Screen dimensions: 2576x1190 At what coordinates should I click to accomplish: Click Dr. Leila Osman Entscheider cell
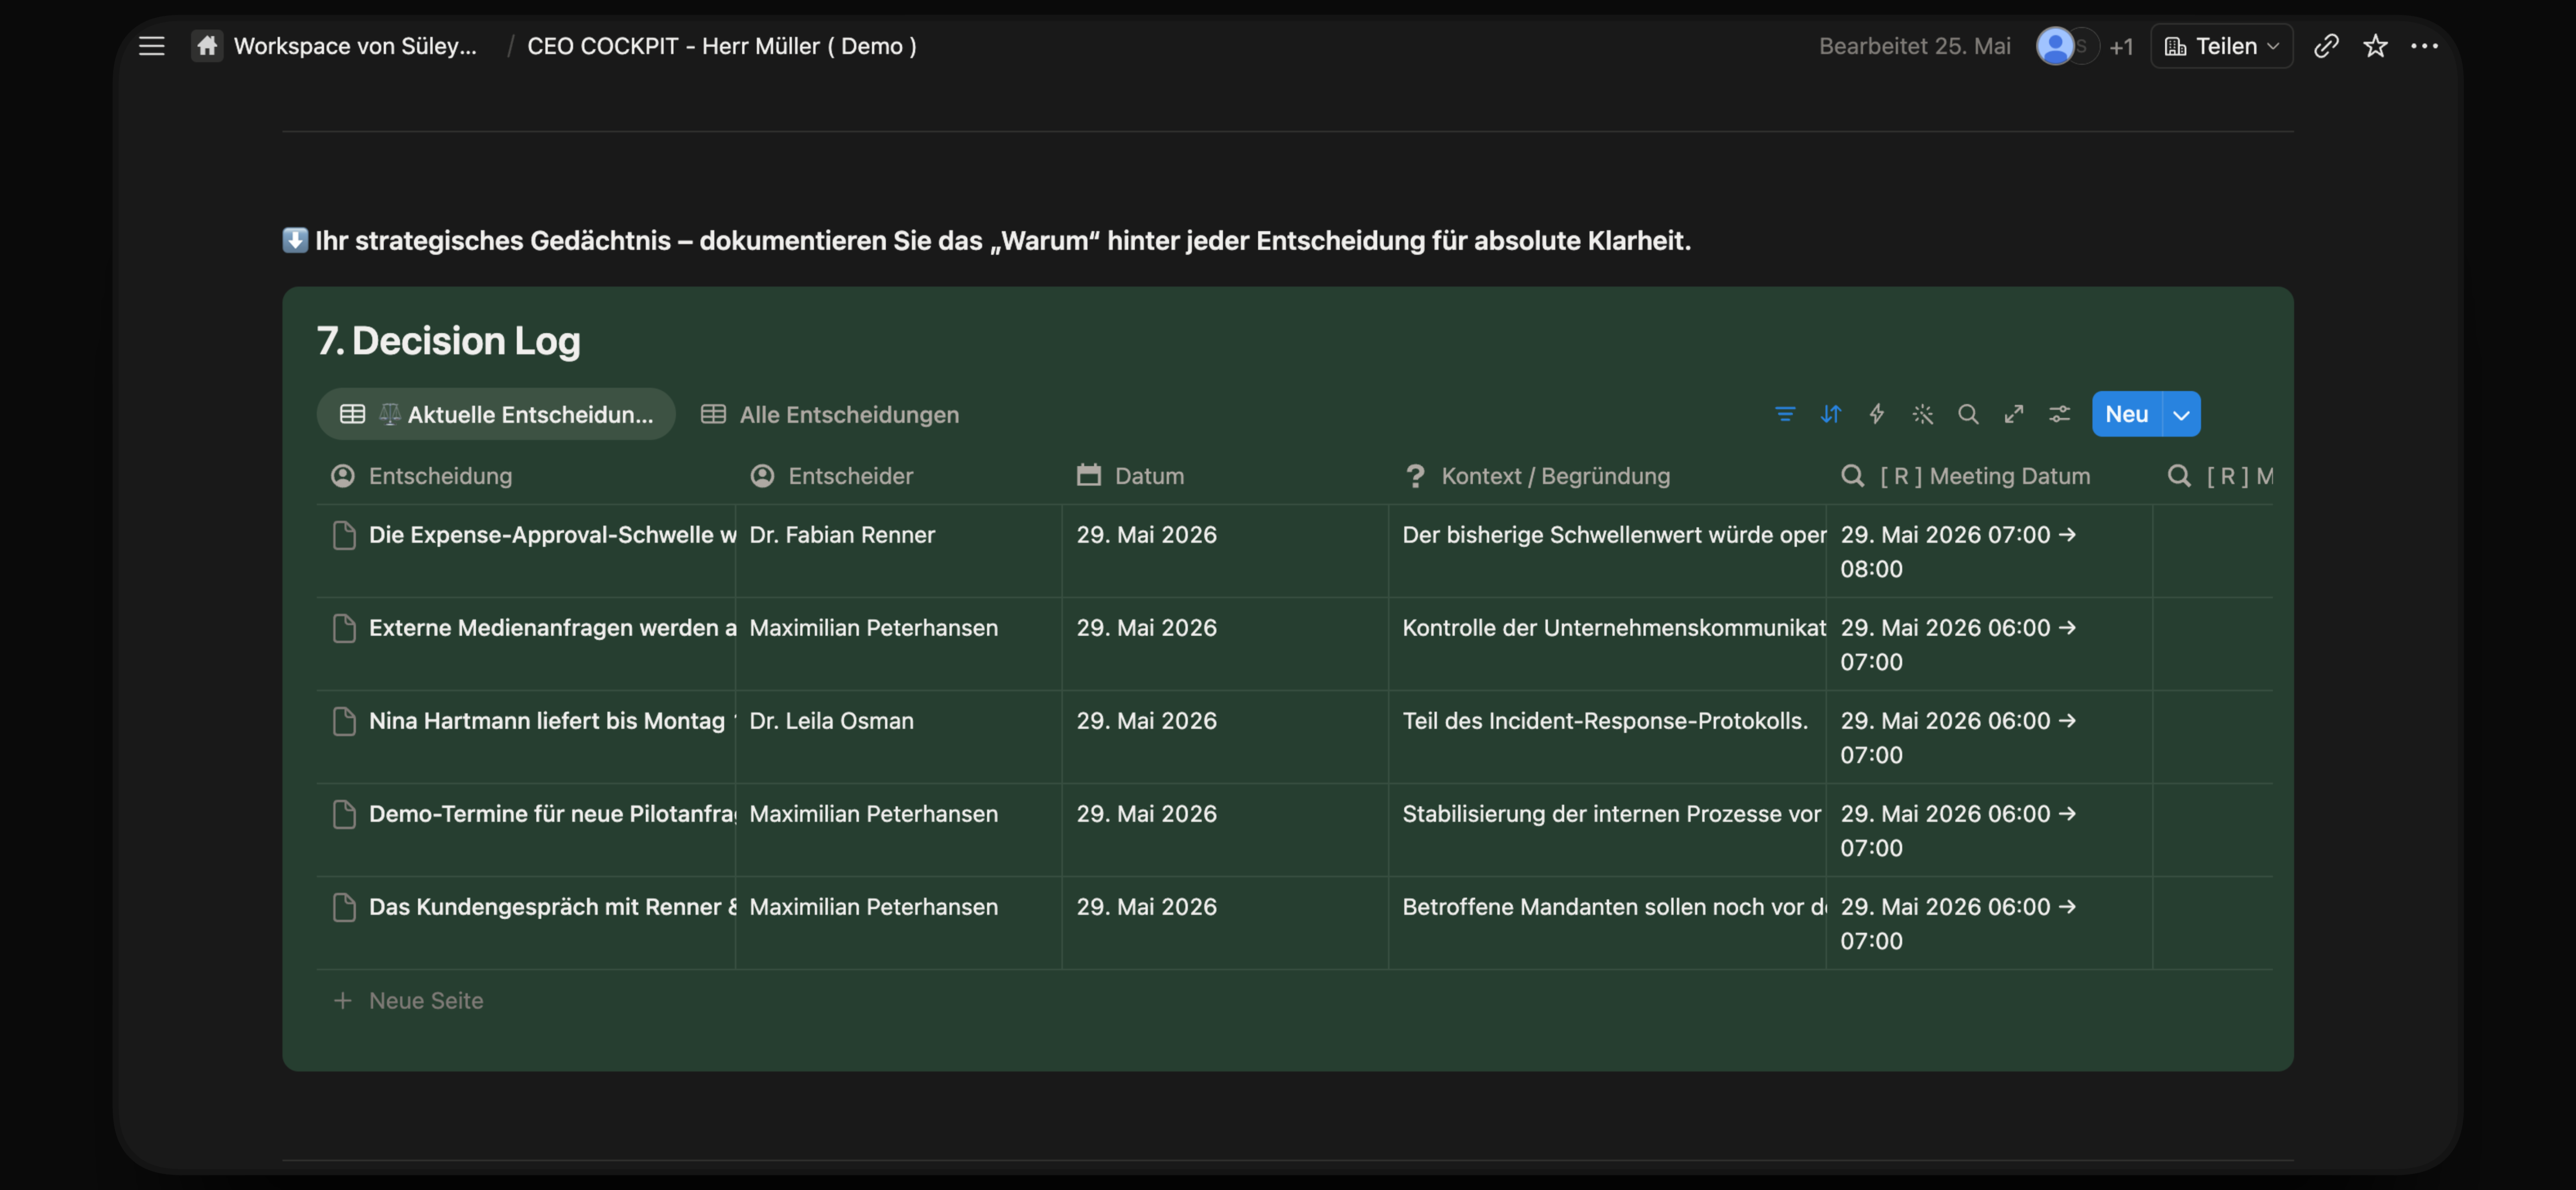click(899, 736)
